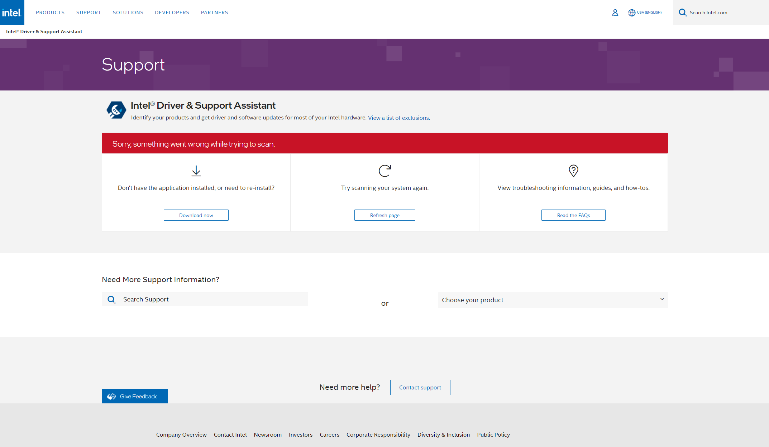Open the View a list of exclusions link
The image size is (769, 447).
click(x=398, y=118)
